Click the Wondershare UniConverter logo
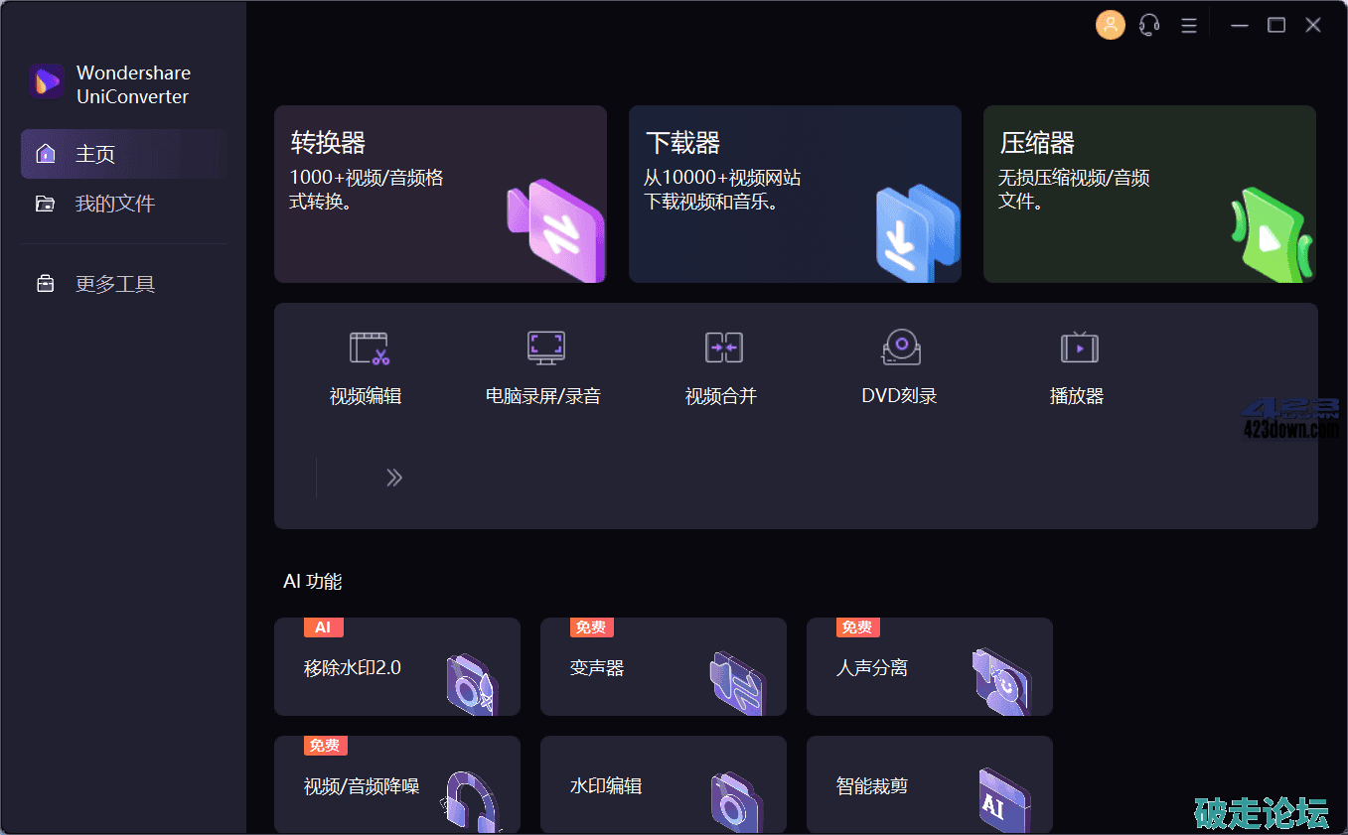 pos(47,81)
